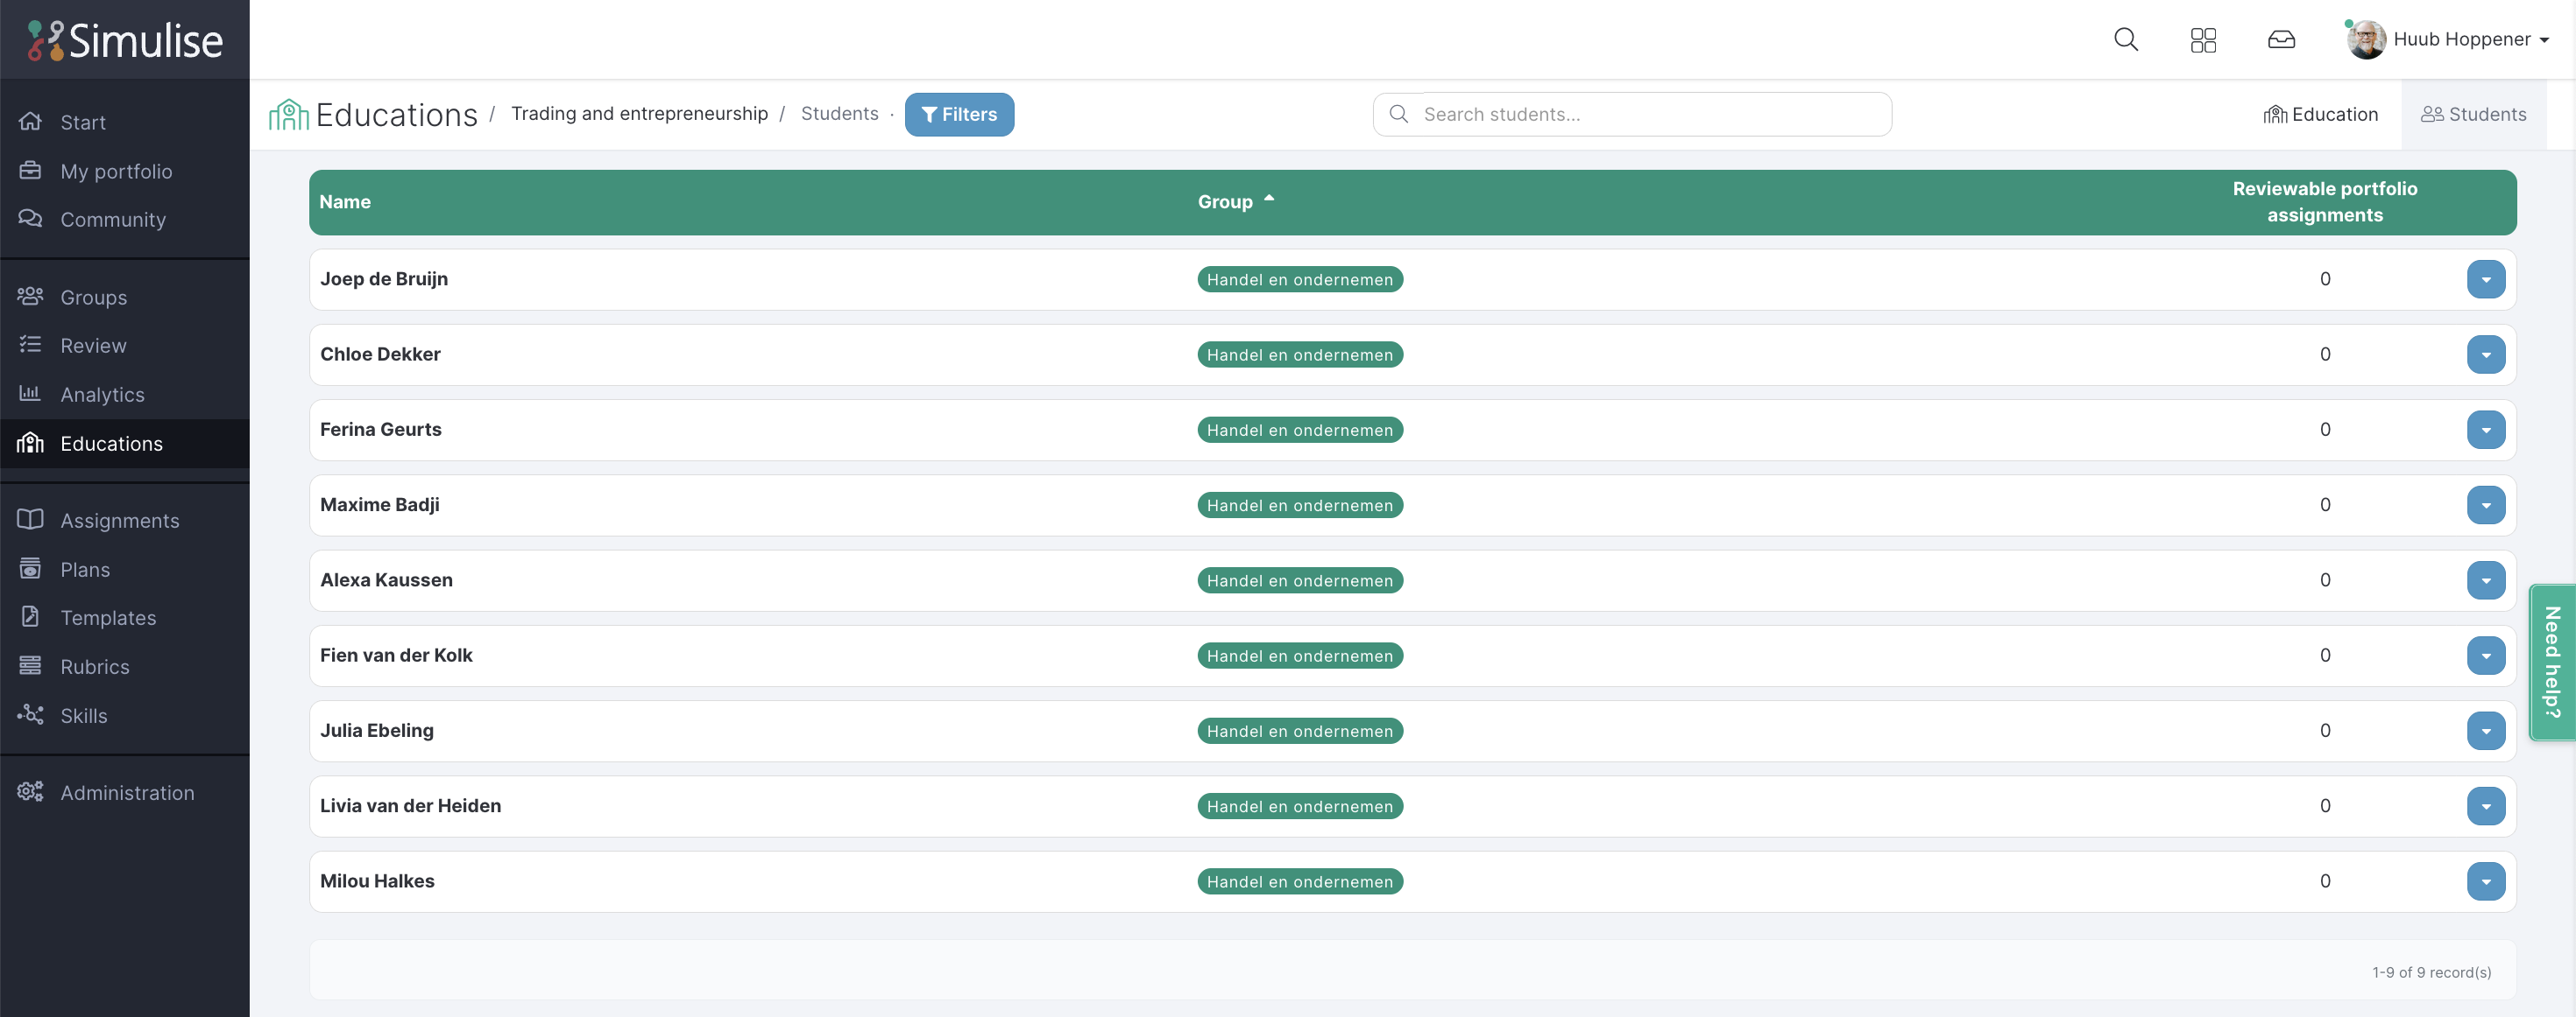This screenshot has width=2576, height=1017.
Task: Expand the Huub Hoppener user menu
Action: 2470,40
